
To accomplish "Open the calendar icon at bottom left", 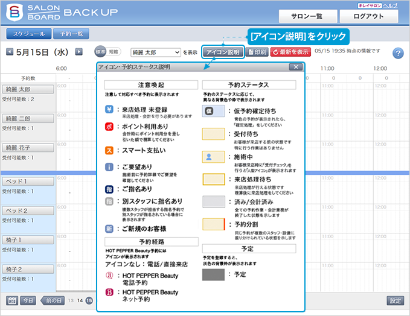I will (12, 300).
